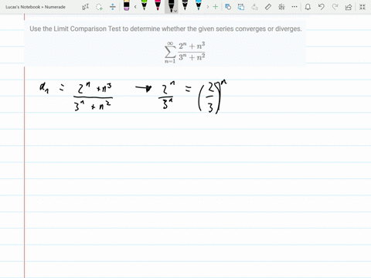Open the Lucas's Notebook » Numerade breadcrumb
This screenshot has width=371, height=278.
(36, 7)
